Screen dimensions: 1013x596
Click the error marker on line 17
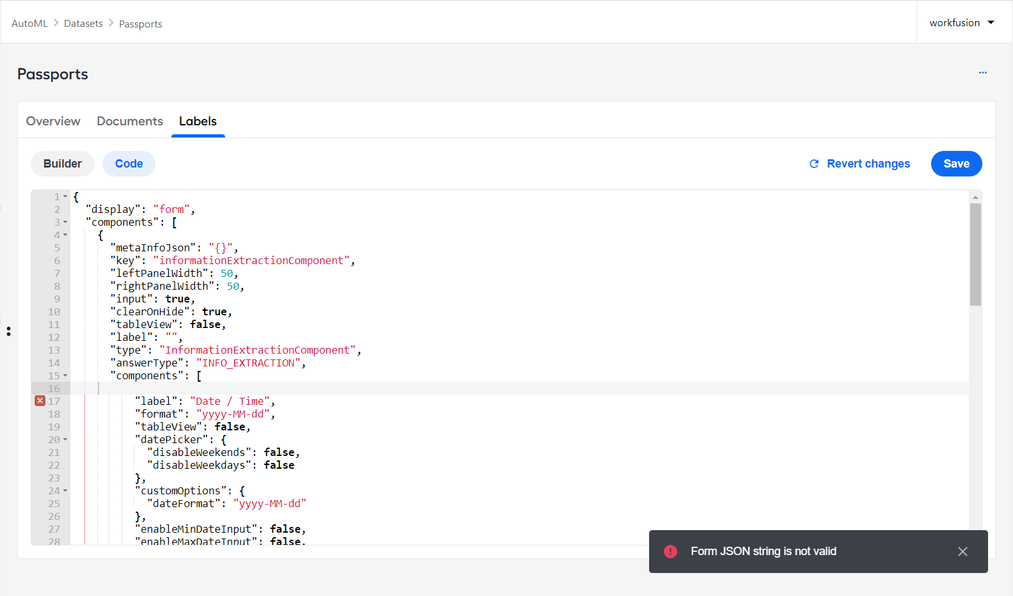coord(40,401)
